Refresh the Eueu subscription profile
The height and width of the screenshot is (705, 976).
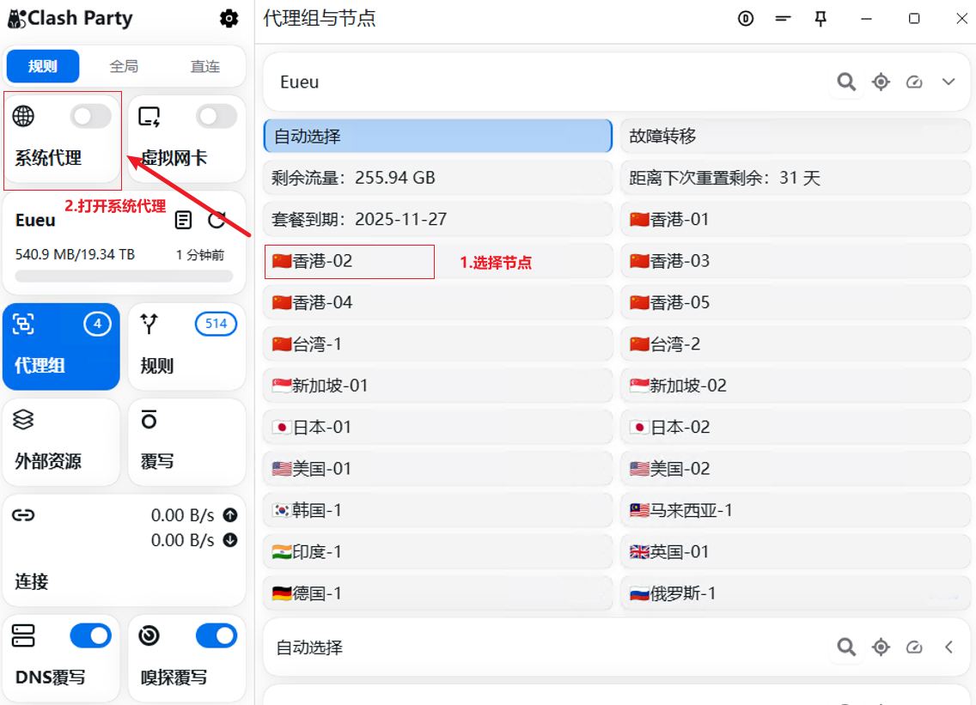pos(217,221)
